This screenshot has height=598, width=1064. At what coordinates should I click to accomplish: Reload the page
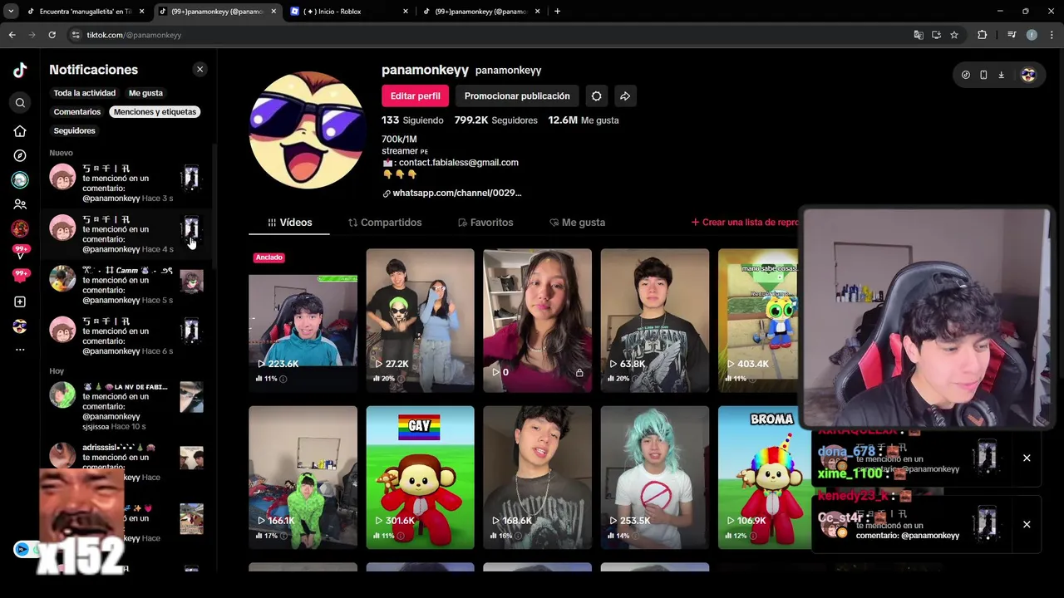[52, 35]
